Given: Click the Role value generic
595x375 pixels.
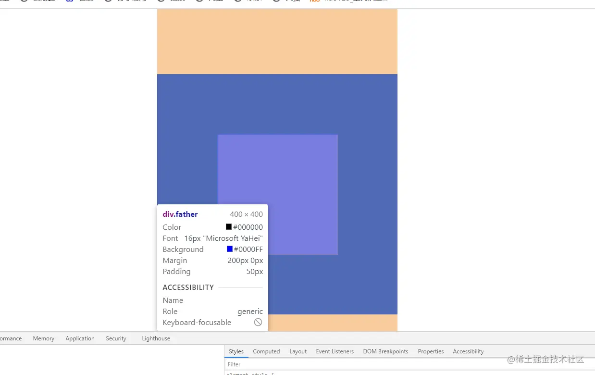Looking at the screenshot, I should [250, 312].
